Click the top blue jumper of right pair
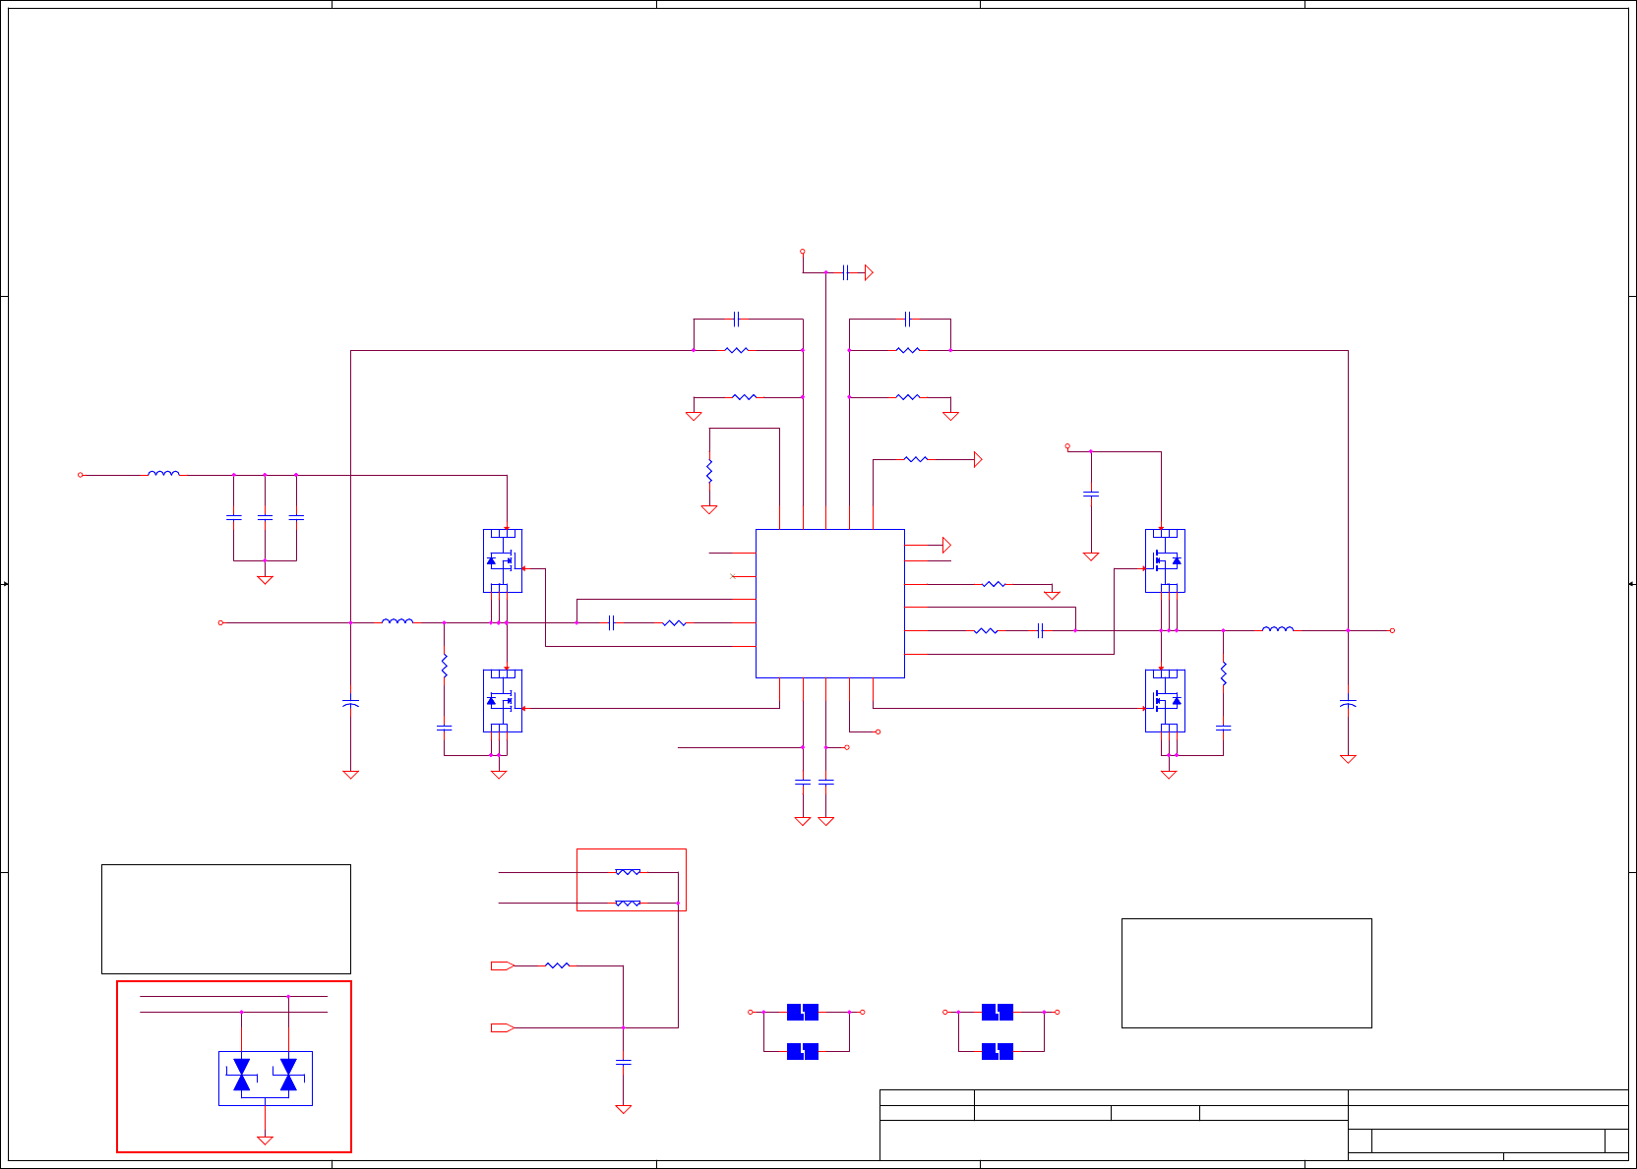 (998, 1012)
